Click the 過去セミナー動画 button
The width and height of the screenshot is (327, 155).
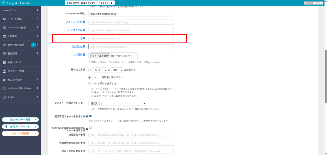(20, 120)
